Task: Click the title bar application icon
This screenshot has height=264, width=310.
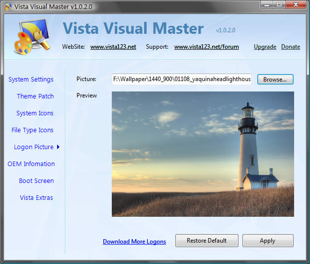Action: point(6,5)
